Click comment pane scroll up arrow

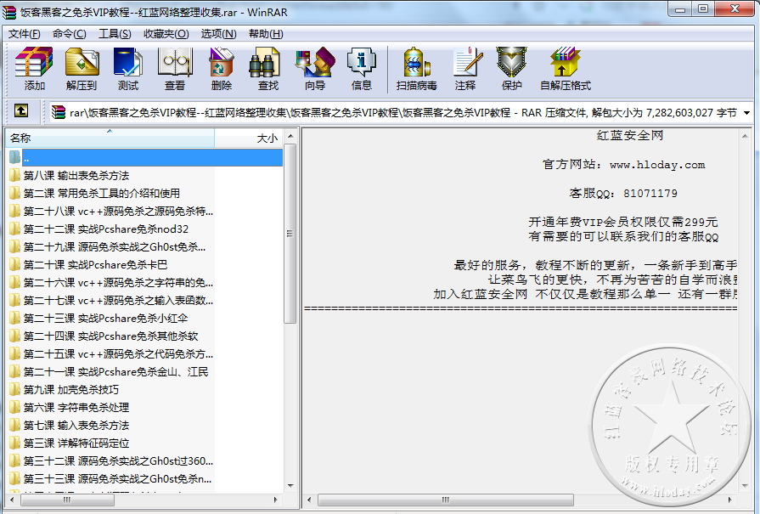745,136
